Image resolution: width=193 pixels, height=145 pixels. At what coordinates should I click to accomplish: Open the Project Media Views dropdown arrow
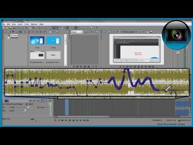[53, 32]
